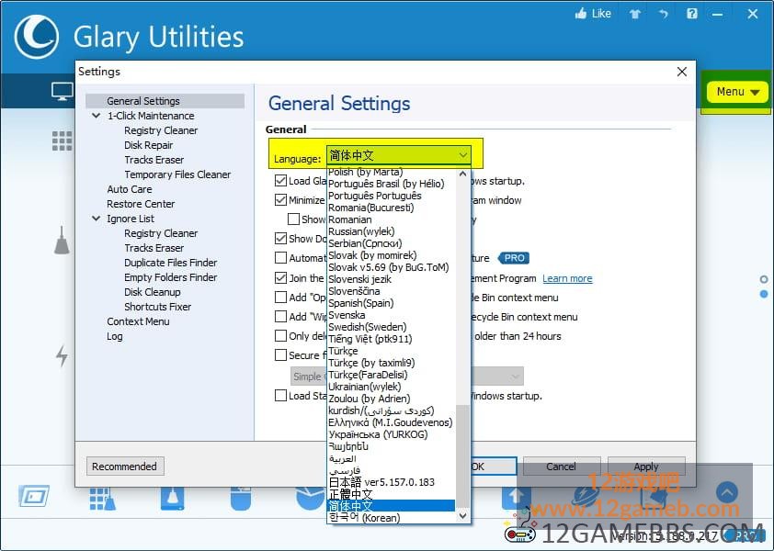Click language list scroll down arrow

click(462, 516)
